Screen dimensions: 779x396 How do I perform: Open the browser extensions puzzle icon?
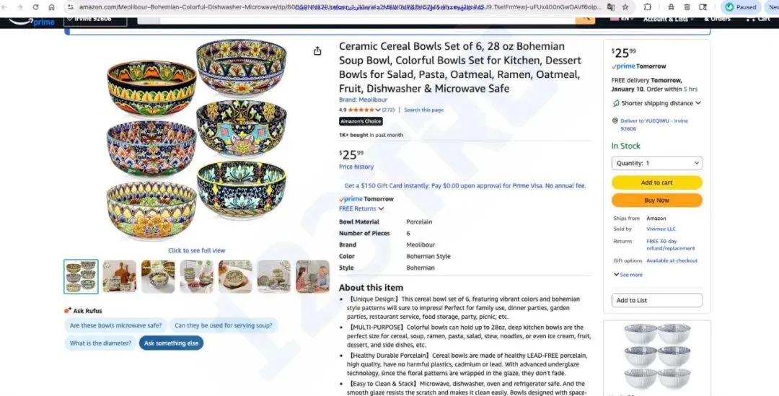click(647, 7)
